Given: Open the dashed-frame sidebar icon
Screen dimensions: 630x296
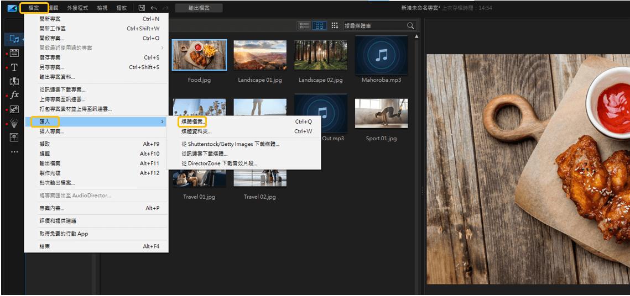Looking at the screenshot, I should click(x=14, y=138).
